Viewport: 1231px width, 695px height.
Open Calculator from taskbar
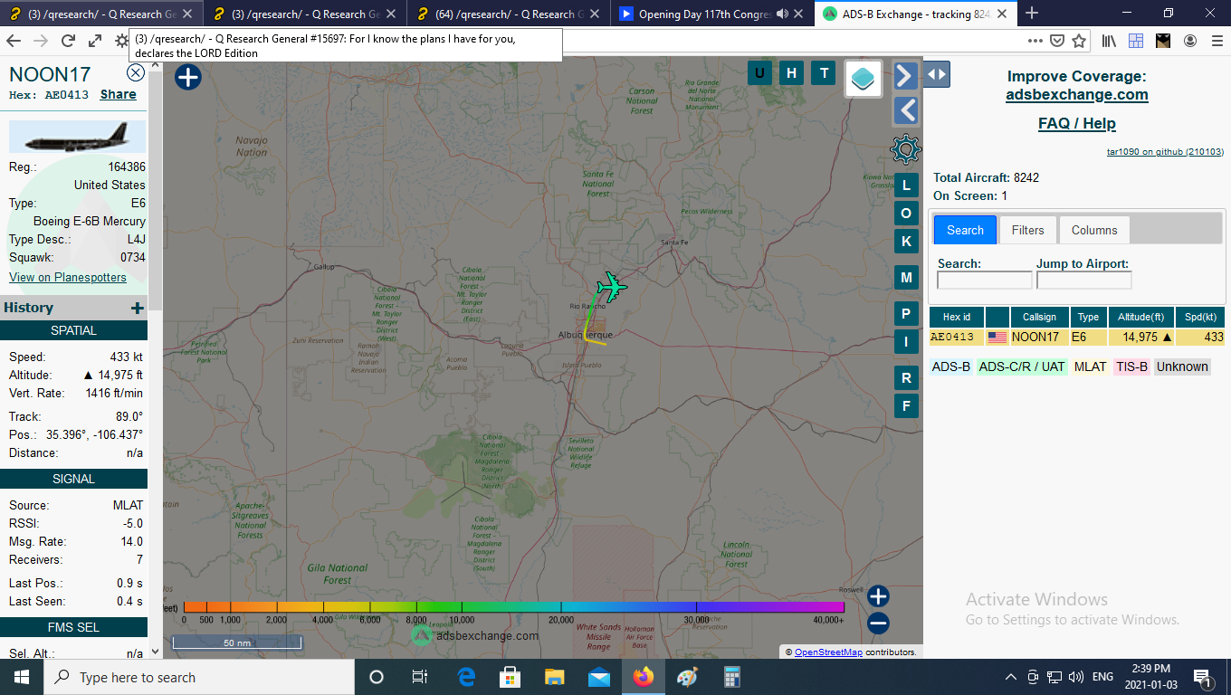pos(731,677)
